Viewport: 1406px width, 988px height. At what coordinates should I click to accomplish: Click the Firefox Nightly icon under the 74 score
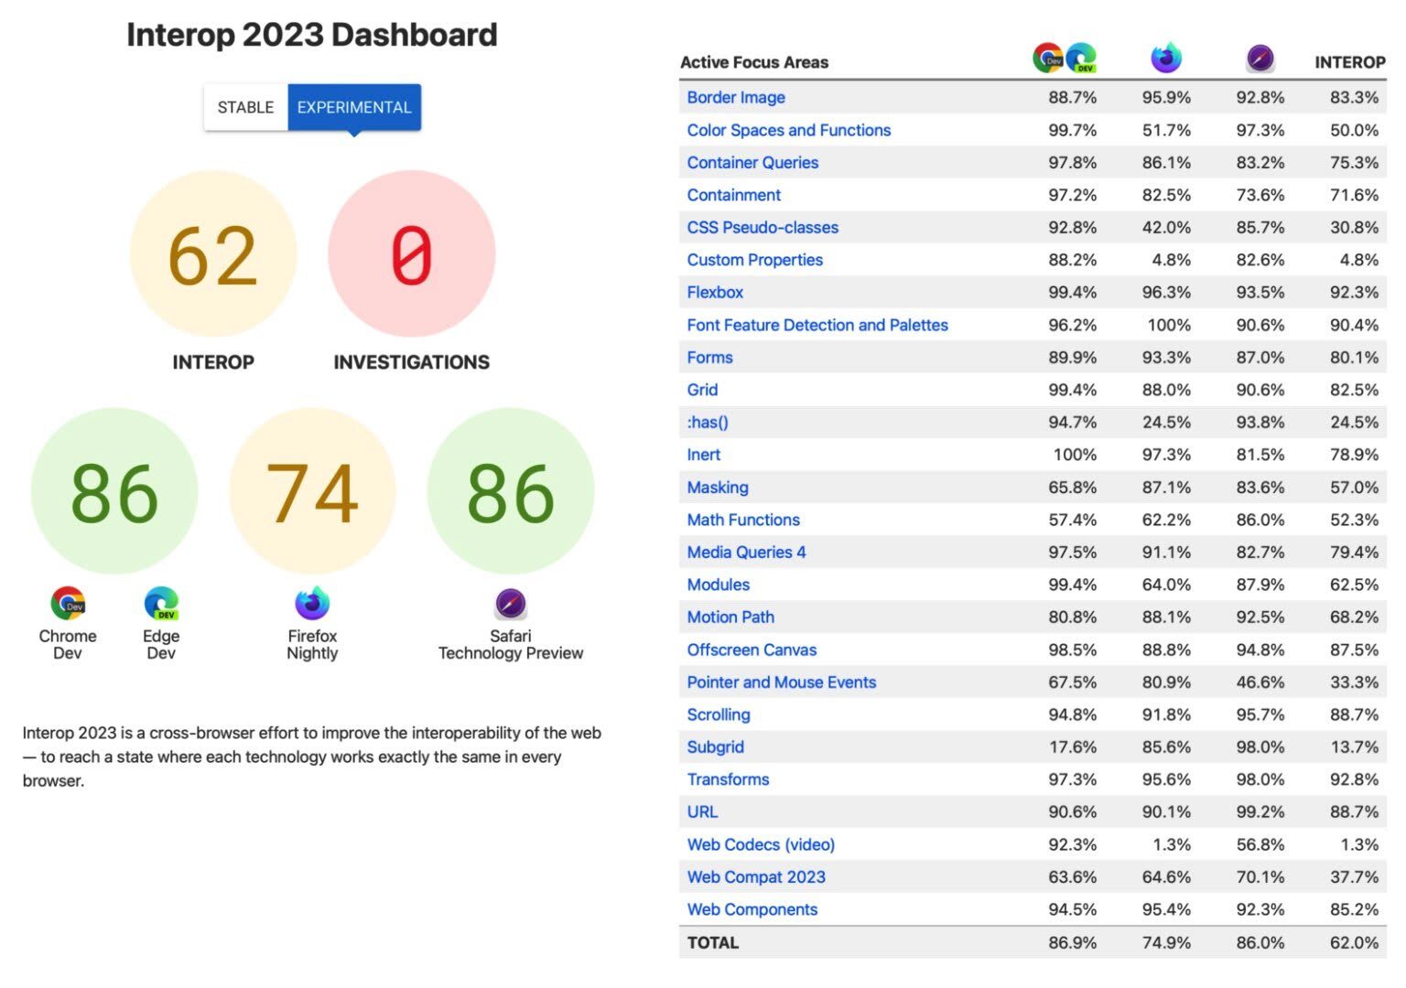[x=312, y=604]
